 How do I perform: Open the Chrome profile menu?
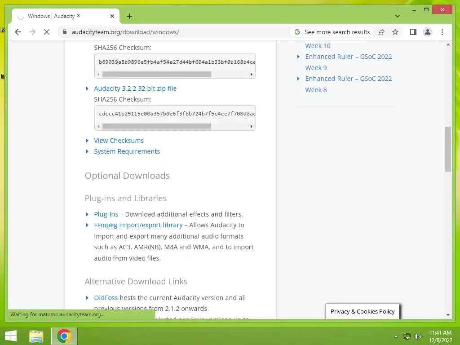pyautogui.click(x=428, y=32)
